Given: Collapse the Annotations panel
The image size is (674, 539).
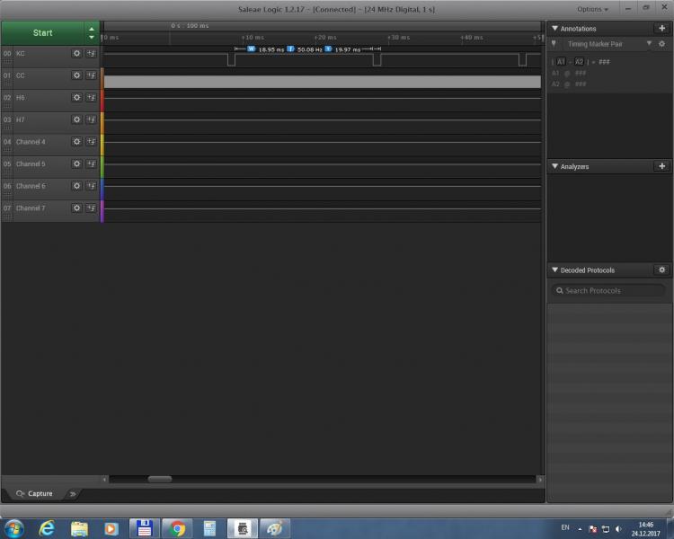Looking at the screenshot, I should pyautogui.click(x=554, y=29).
